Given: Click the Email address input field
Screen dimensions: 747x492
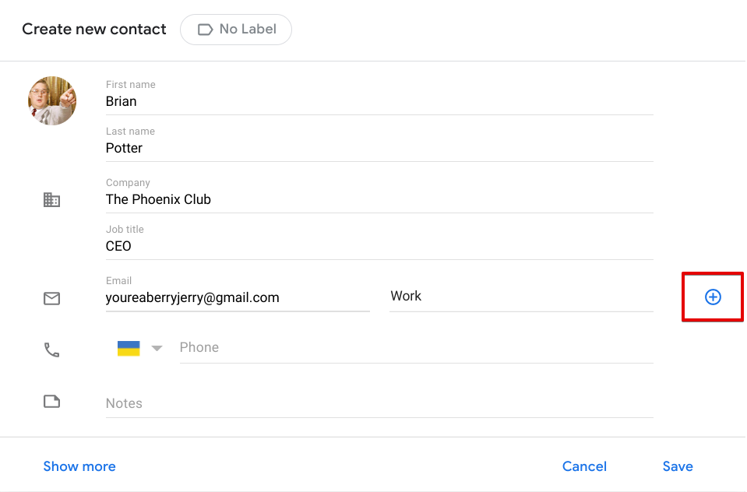Looking at the screenshot, I should (237, 297).
